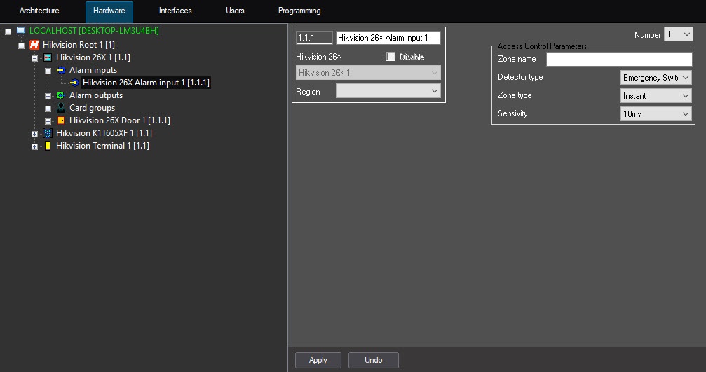Toggle the Disable checkbox
This screenshot has width=706, height=372.
coord(391,57)
